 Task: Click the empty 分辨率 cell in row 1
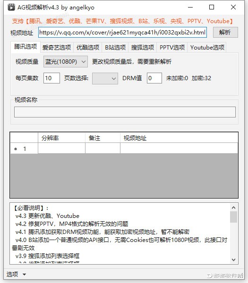coord(61,149)
